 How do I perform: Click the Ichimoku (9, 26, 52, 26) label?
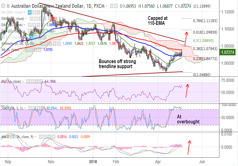click(x=18, y=44)
